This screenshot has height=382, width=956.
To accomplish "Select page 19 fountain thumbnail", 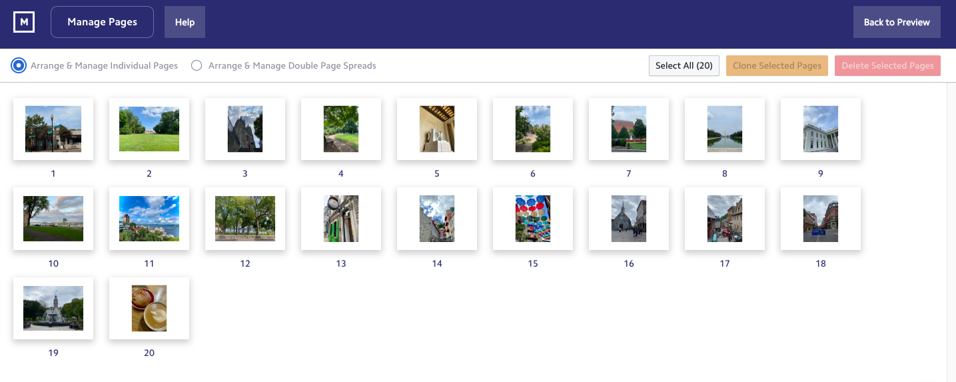I will (x=53, y=308).
